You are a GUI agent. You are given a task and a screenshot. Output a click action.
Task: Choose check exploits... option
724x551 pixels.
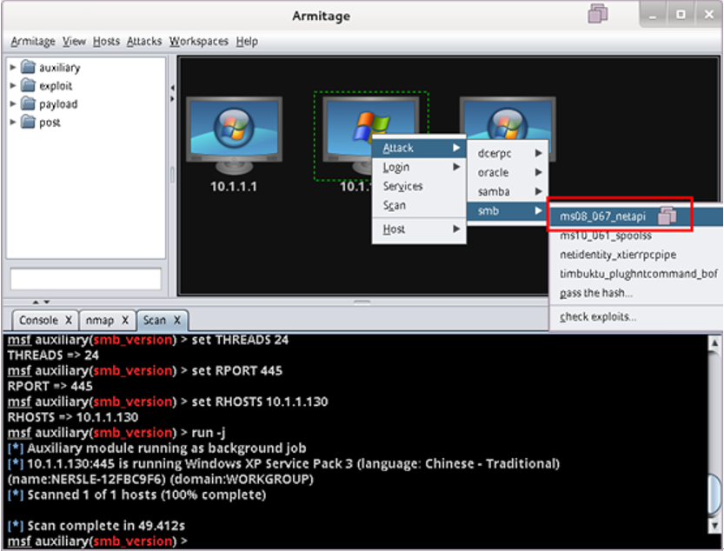click(636, 317)
